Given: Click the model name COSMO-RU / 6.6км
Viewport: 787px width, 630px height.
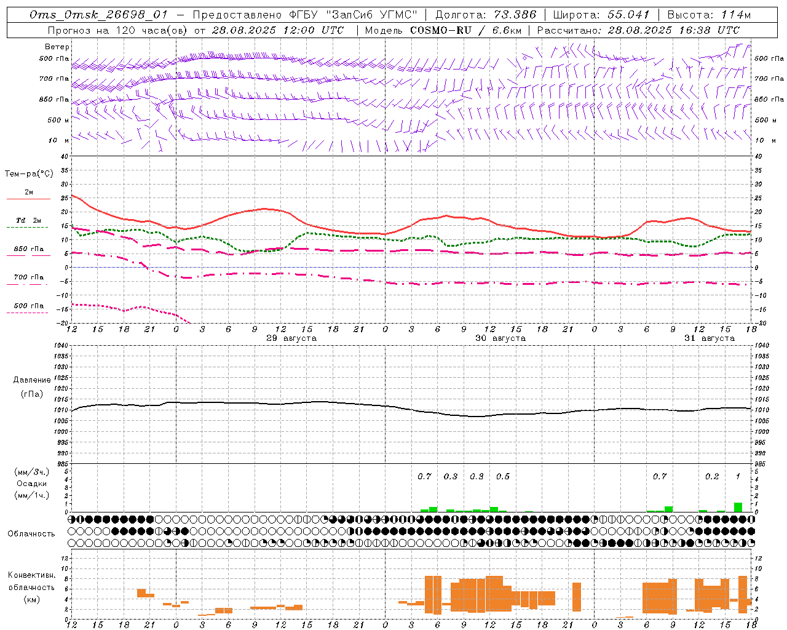Looking at the screenshot, I should tap(466, 30).
